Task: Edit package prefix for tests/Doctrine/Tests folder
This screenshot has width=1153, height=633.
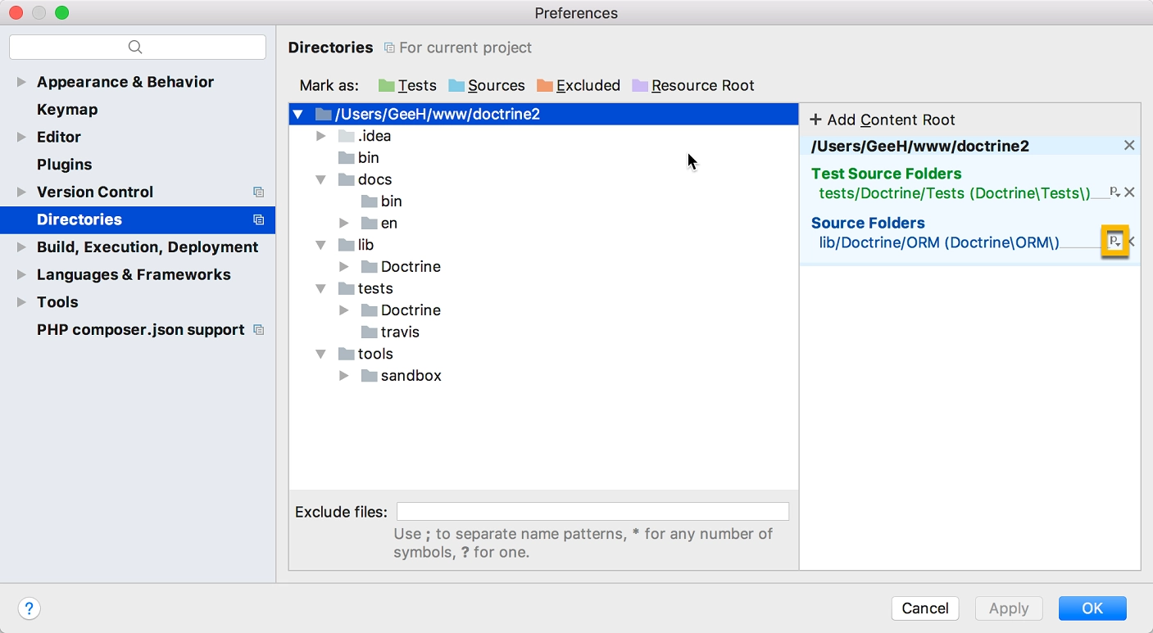Action: pyautogui.click(x=1114, y=192)
